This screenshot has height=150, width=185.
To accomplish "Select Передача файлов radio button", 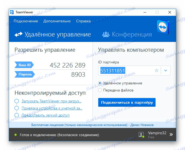I will tap(100, 90).
